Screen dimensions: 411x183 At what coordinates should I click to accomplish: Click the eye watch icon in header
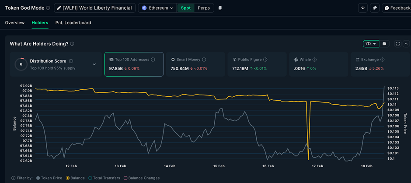363,8
